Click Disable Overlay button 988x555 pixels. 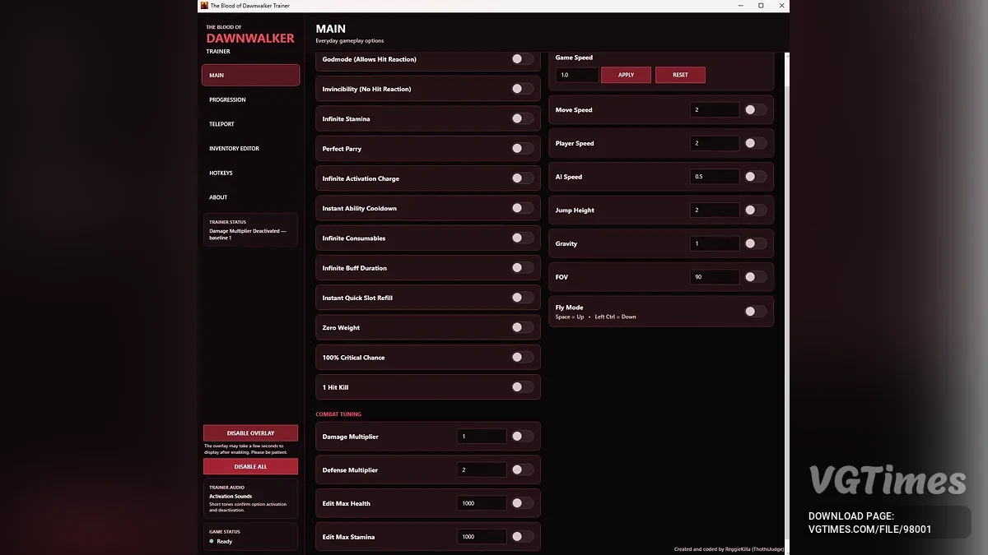(x=250, y=433)
